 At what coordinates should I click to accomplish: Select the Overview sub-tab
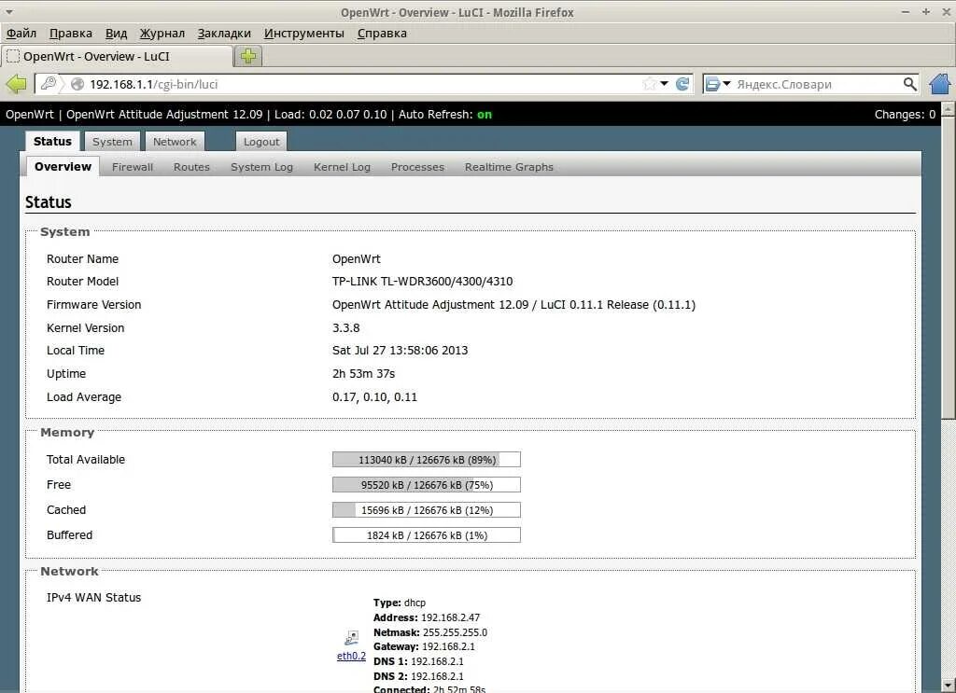click(63, 166)
